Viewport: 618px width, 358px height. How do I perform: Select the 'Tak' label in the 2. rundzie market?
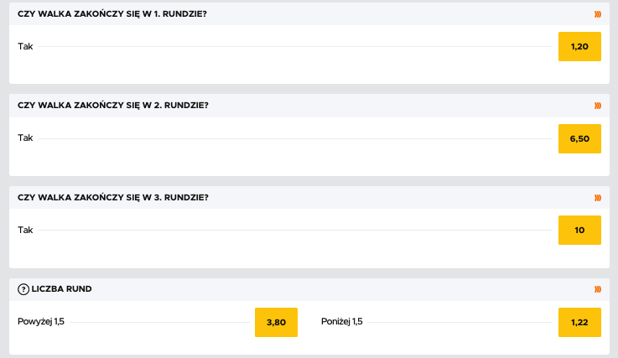point(25,138)
